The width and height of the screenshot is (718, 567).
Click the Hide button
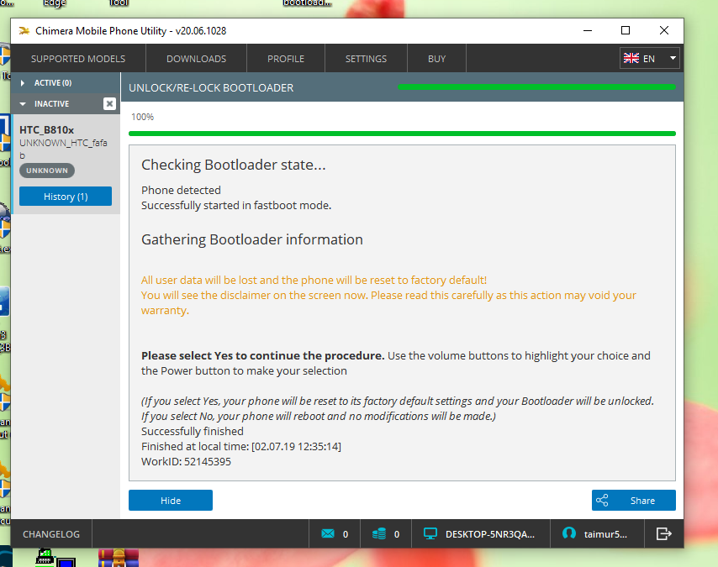[x=171, y=500]
